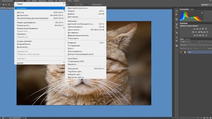Click the histogram cached data warning triangle
Viewport: 212px width, 119px height.
tap(202, 13)
